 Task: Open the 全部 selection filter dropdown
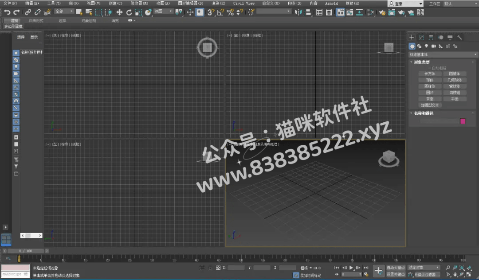tap(64, 11)
